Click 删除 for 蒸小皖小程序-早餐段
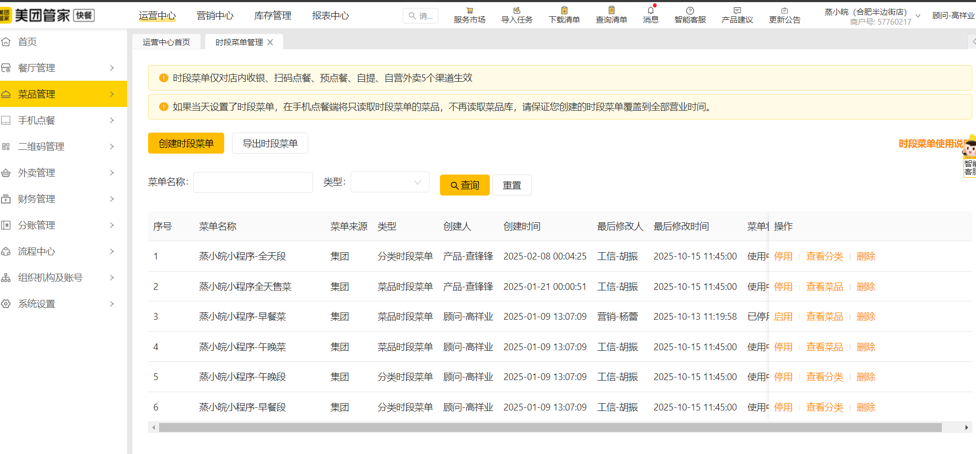This screenshot has width=976, height=454. click(x=866, y=407)
